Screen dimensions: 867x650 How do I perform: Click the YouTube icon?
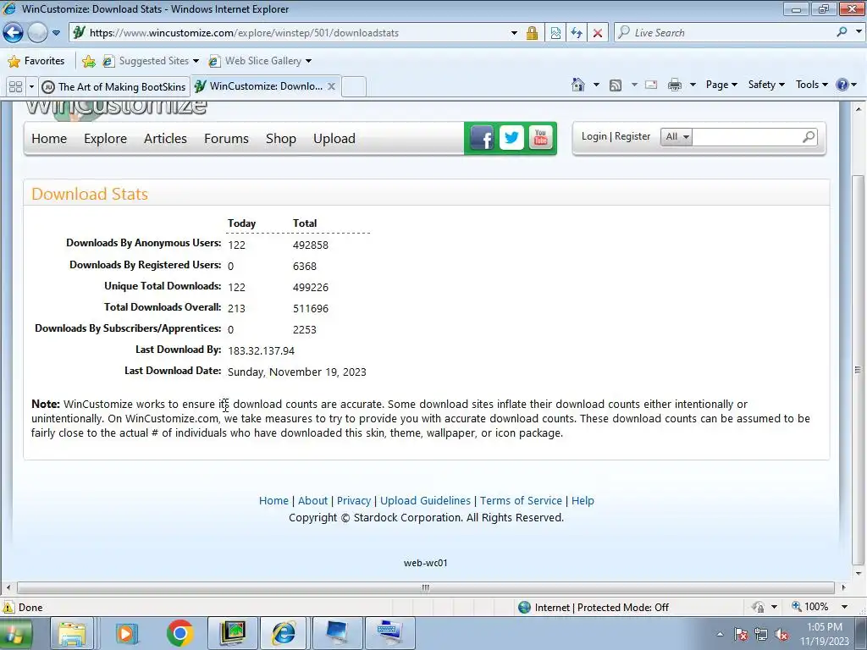pyautogui.click(x=541, y=138)
